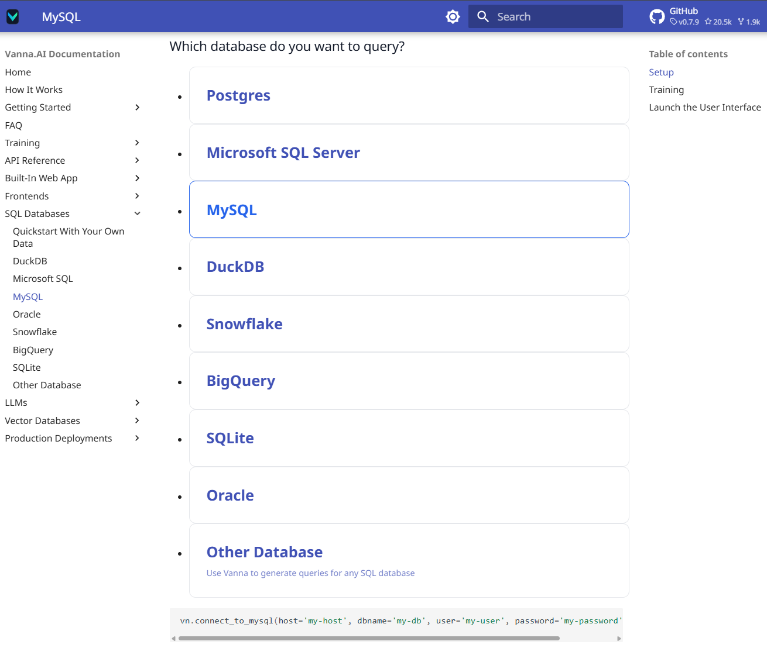Viewport: 767px width, 655px height.
Task: Expand the API Reference chevron
Action: coord(137,160)
